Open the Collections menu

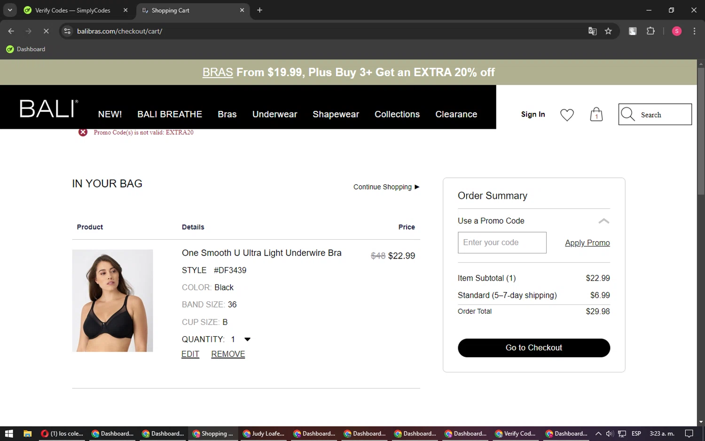(397, 114)
